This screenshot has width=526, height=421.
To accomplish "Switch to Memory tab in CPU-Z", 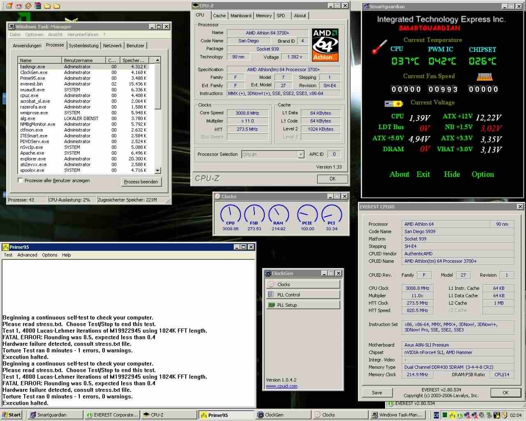I will click(x=263, y=16).
